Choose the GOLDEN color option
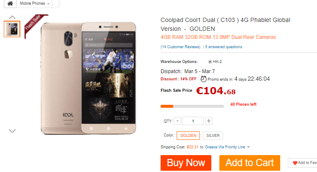This screenshot has height=172, width=317. point(188,135)
